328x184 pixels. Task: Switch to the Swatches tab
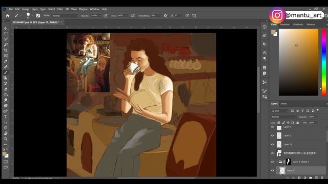[x=285, y=25]
